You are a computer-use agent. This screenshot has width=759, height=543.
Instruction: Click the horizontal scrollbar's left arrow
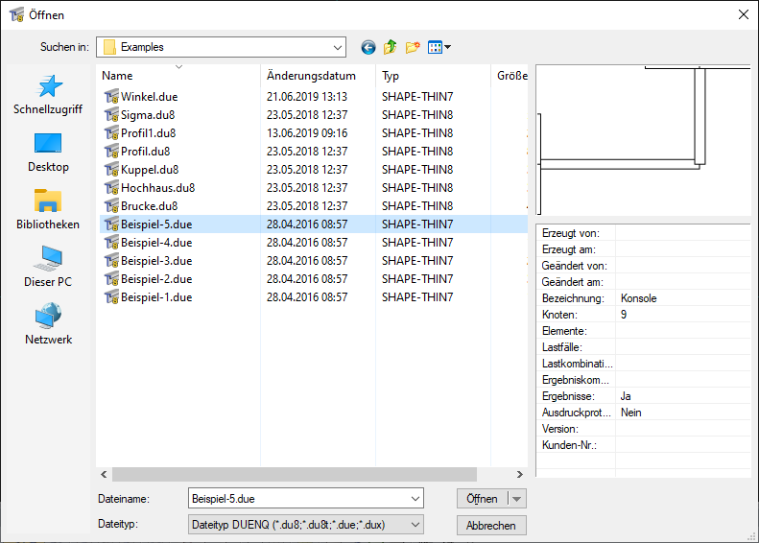click(104, 474)
